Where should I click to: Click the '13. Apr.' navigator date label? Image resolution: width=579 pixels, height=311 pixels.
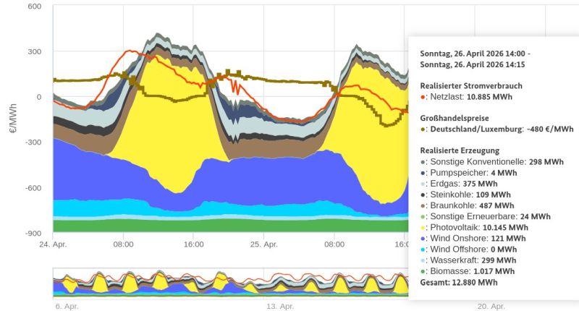click(280, 306)
